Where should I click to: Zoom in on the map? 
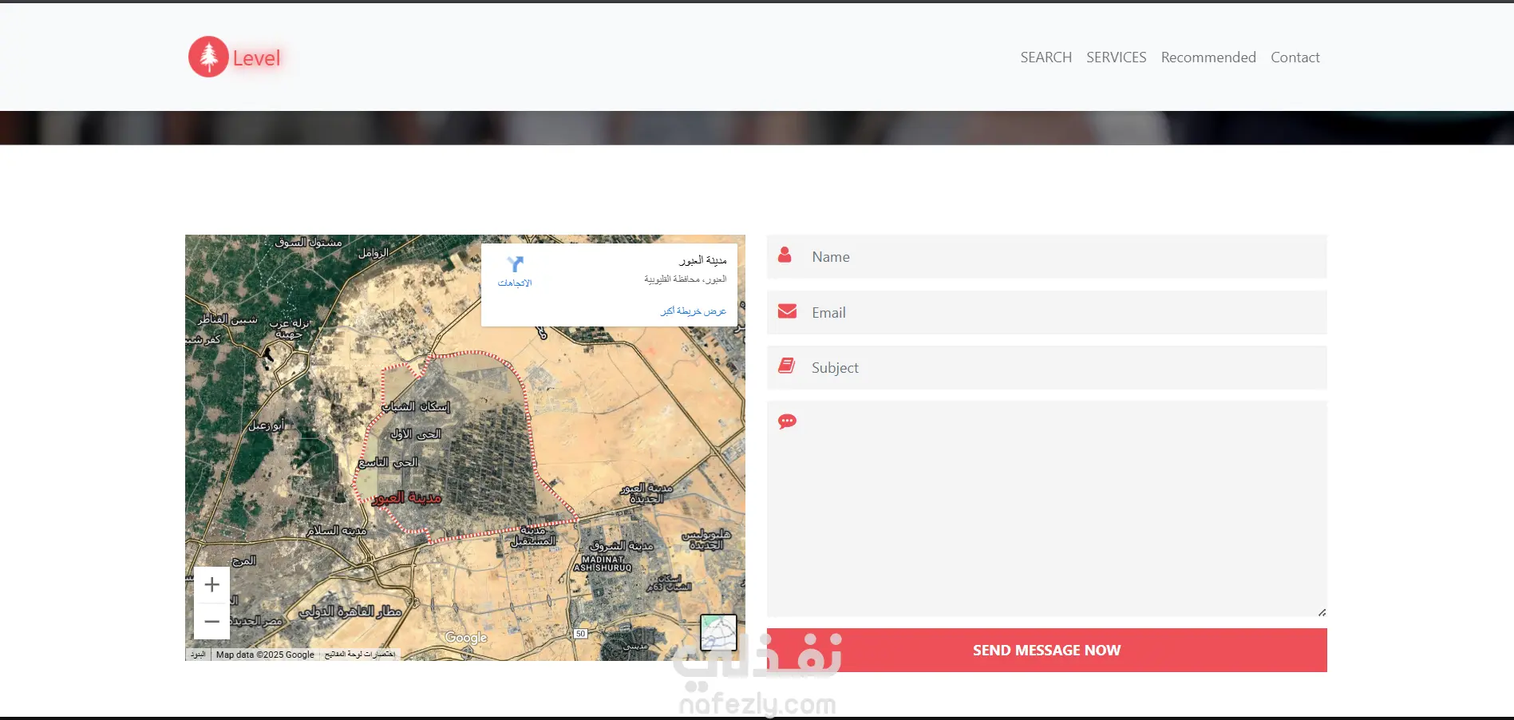[x=211, y=585]
